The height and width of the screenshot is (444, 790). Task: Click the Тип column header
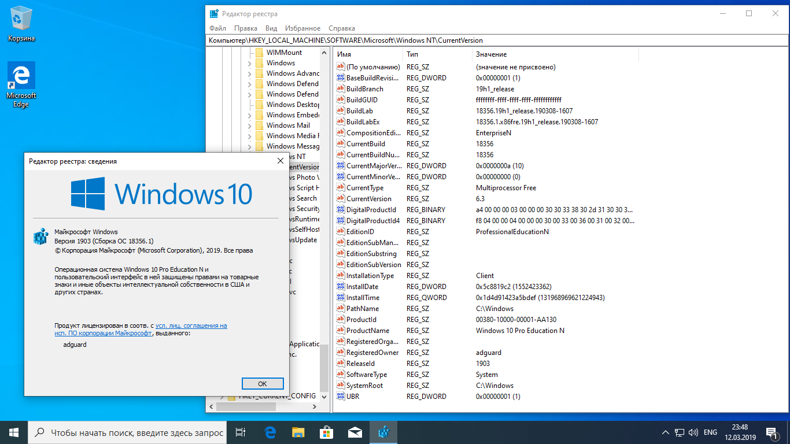tap(438, 54)
